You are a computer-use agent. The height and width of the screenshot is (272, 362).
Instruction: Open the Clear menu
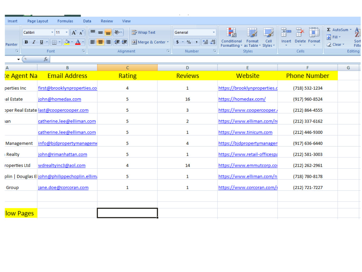[x=335, y=44]
